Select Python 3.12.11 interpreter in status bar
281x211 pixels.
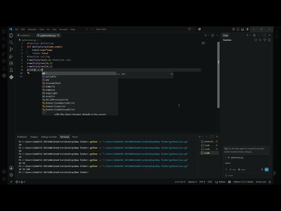click(243, 182)
